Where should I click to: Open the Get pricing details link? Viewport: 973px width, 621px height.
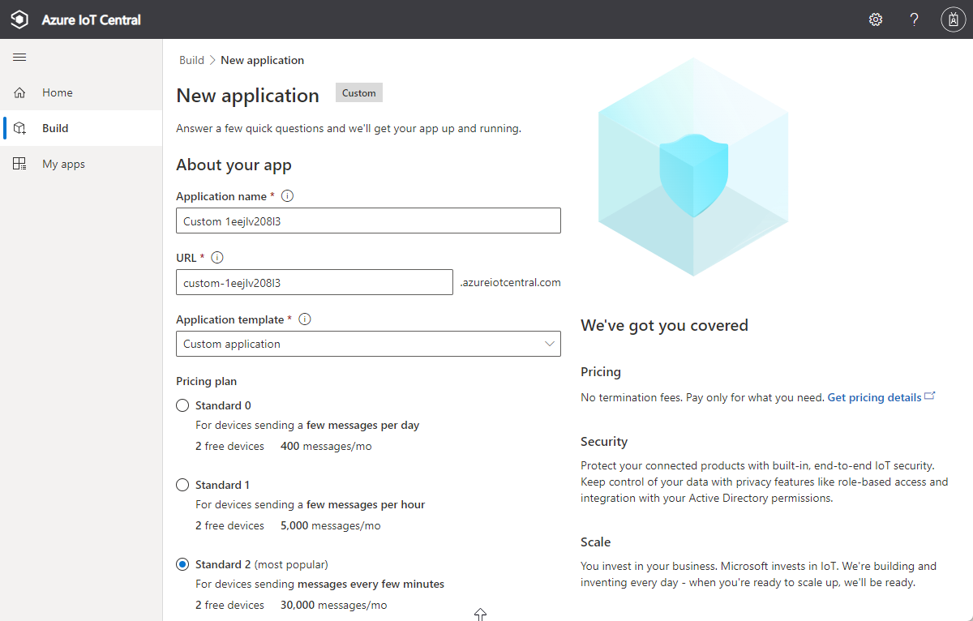[874, 397]
